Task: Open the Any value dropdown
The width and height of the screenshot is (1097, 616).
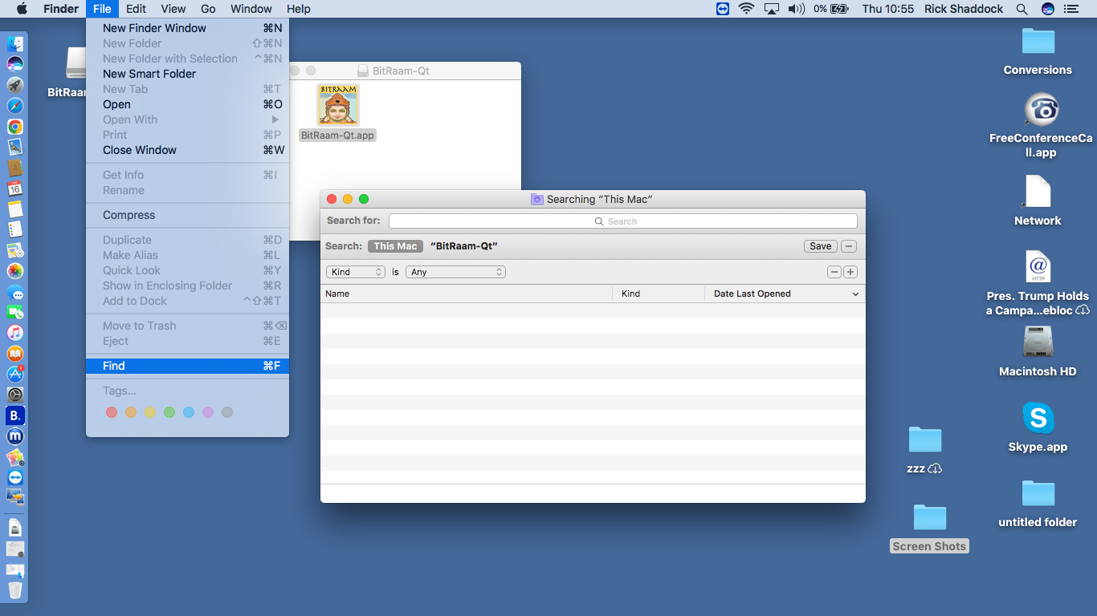Action: (x=455, y=272)
